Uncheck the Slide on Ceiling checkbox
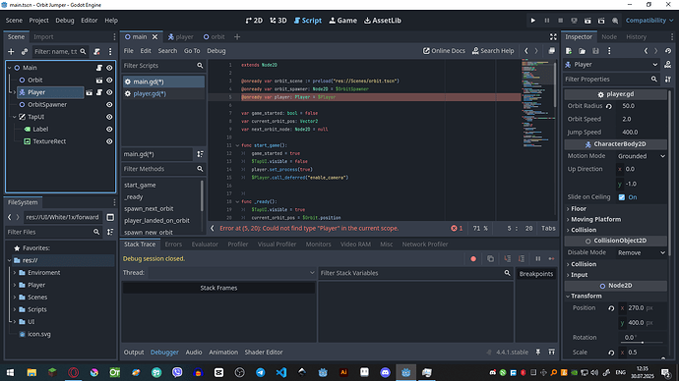This screenshot has height=381, width=679. pos(622,197)
